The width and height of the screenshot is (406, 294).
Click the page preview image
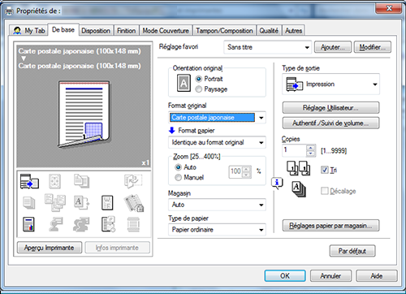pos(84,114)
